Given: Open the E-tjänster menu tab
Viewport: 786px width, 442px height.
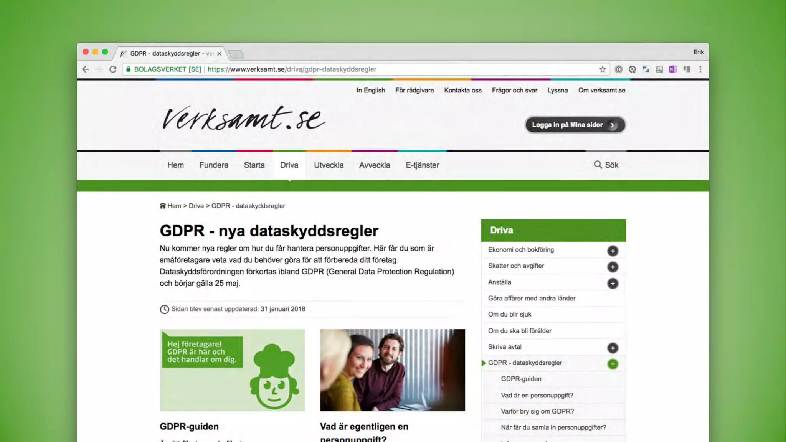Looking at the screenshot, I should [x=422, y=165].
